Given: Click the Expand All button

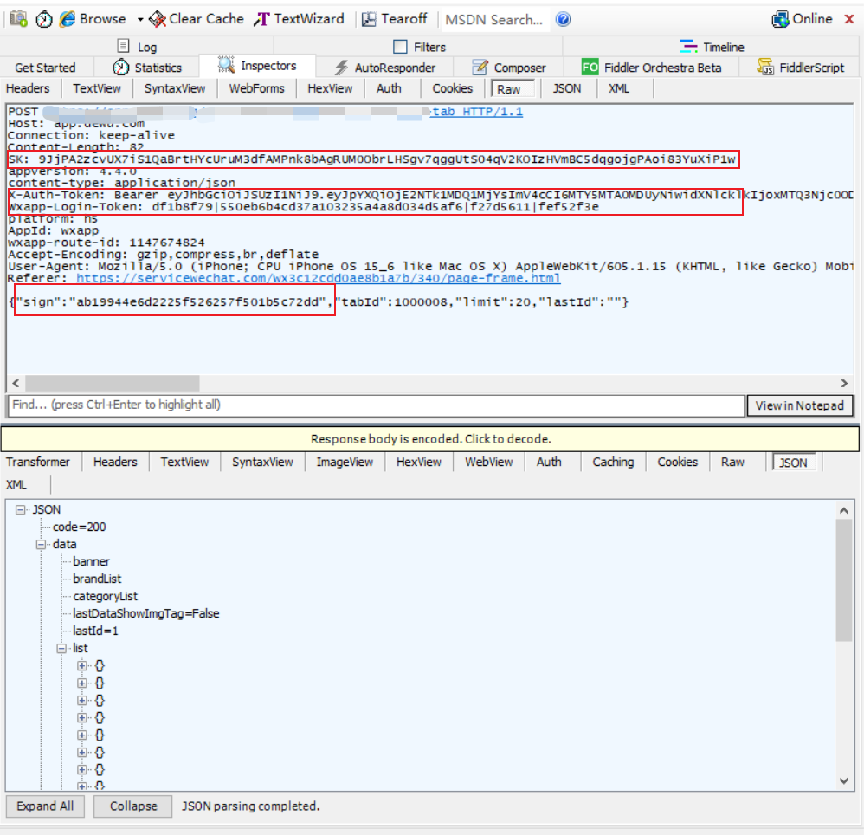Looking at the screenshot, I should pos(45,806).
